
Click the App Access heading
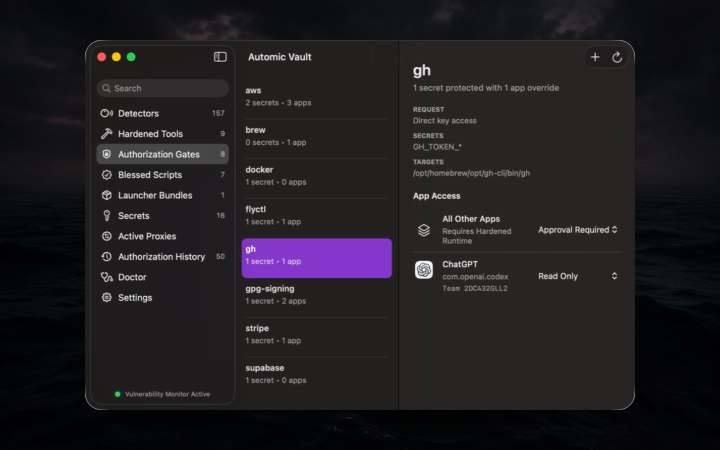436,196
